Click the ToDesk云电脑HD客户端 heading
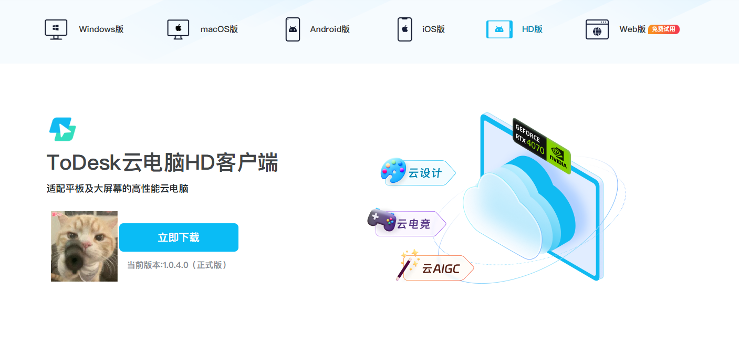The height and width of the screenshot is (342, 739). 162,163
